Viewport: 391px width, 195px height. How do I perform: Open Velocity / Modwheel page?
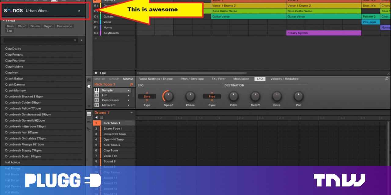pyautogui.click(x=285, y=79)
